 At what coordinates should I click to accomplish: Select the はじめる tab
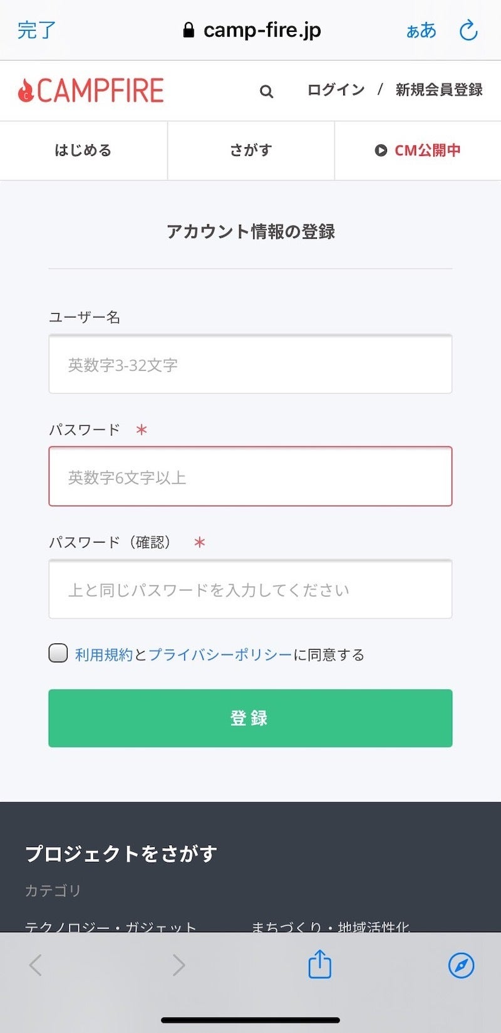coord(83,150)
